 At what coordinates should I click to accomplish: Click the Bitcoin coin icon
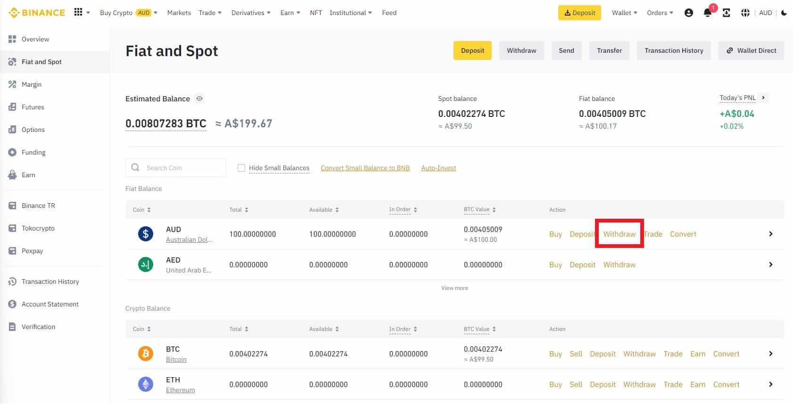coord(145,354)
